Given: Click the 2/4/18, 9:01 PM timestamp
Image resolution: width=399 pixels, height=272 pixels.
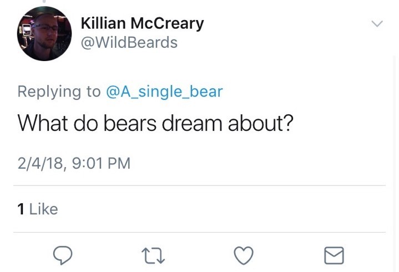Looking at the screenshot, I should click(74, 163).
